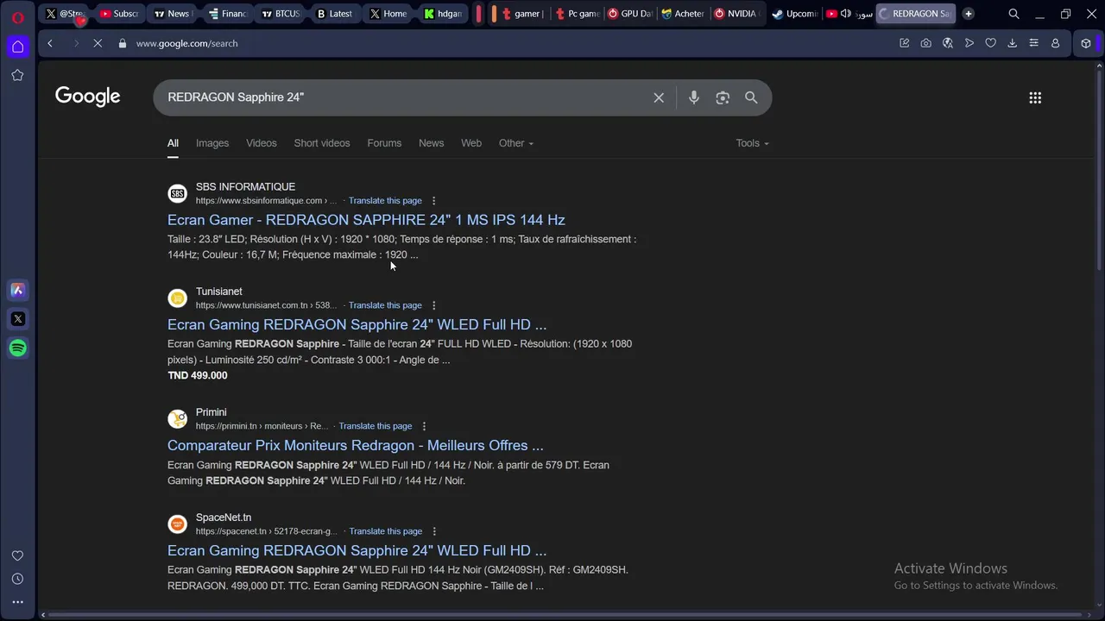Open the extensions cube icon
The width and height of the screenshot is (1105, 621).
1086,43
